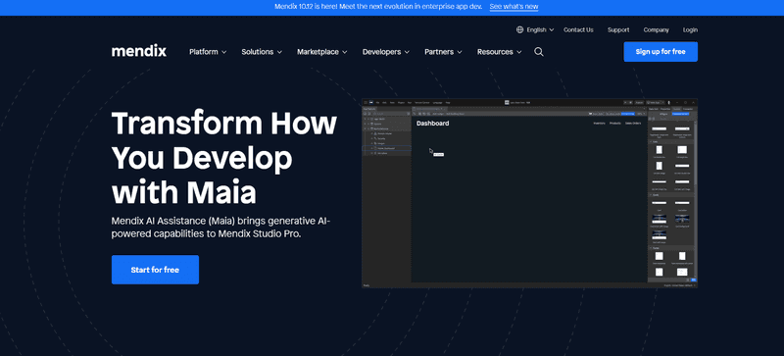The image size is (784, 356).
Task: Expand the Marketplace navigation menu
Action: click(x=322, y=52)
